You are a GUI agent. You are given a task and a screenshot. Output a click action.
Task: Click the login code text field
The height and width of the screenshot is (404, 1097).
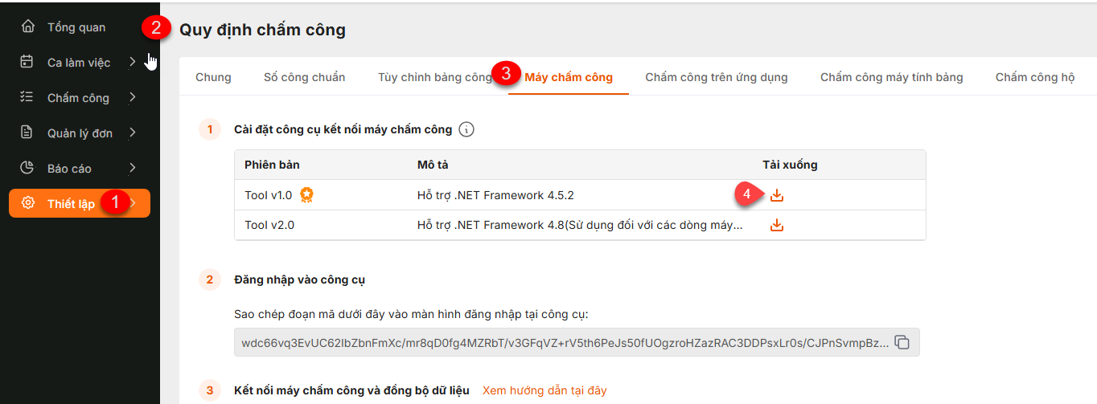(x=563, y=342)
